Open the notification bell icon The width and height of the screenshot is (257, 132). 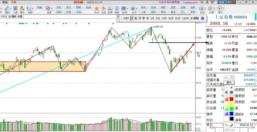[207, 2]
